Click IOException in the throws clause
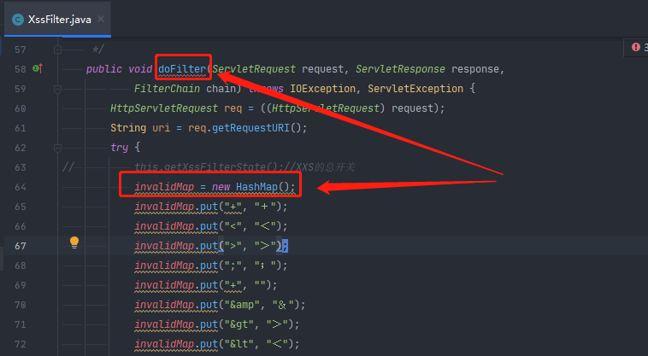648x356 pixels. (x=322, y=89)
